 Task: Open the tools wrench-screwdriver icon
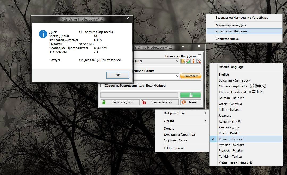(x=199, y=61)
